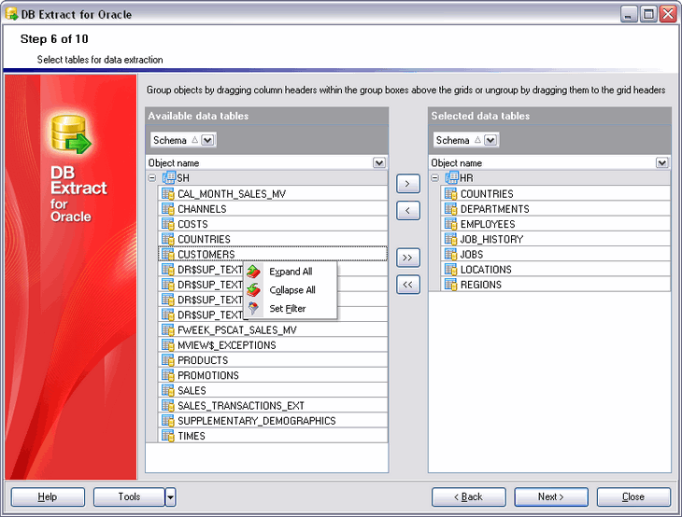Image resolution: width=682 pixels, height=517 pixels.
Task: Click the PRODUCTS table icon
Action: [168, 359]
